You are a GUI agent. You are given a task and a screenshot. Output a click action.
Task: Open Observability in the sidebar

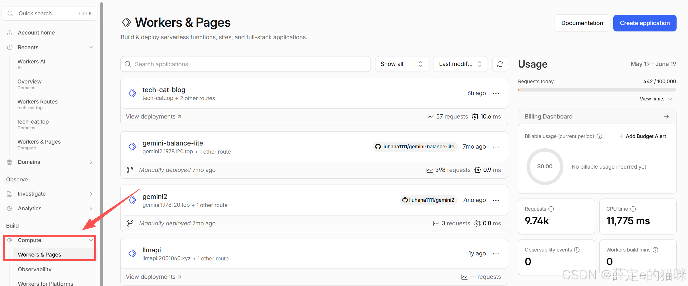[35, 269]
